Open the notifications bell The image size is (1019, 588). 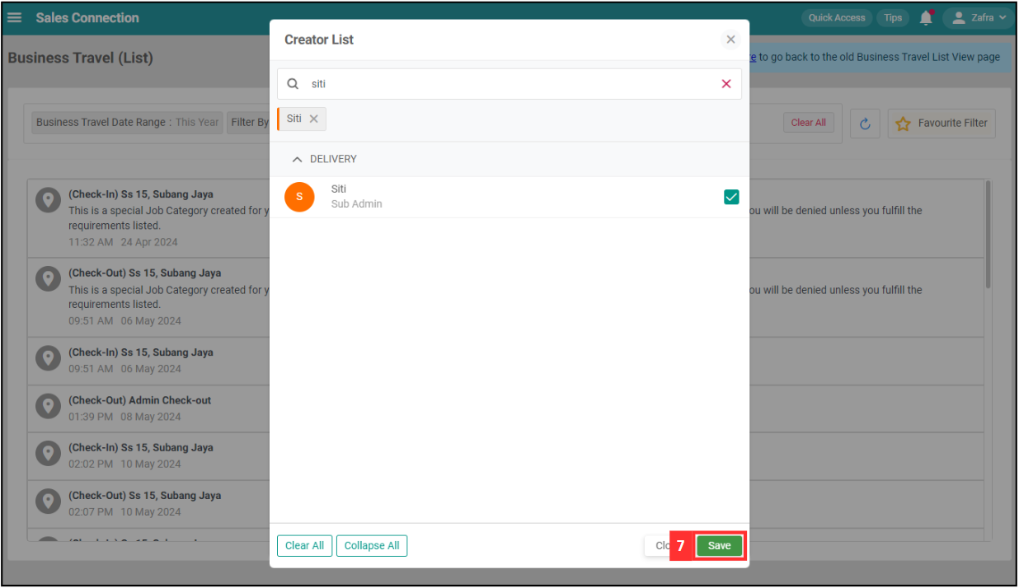click(926, 17)
